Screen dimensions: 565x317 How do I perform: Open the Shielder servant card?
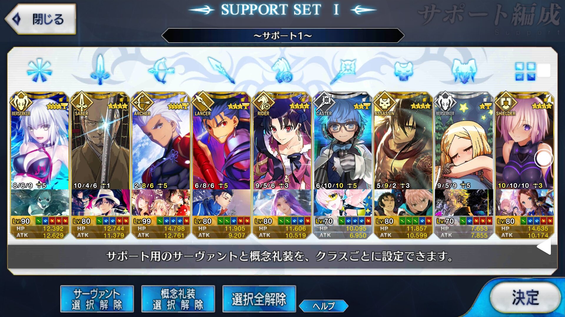(x=525, y=141)
